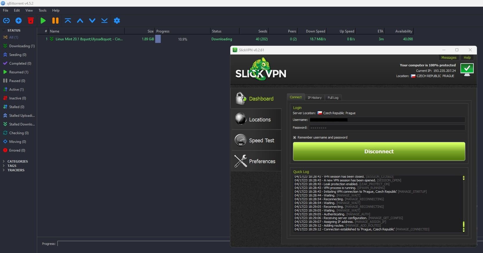Image resolution: width=483 pixels, height=253 pixels.
Task: Click the Username input field
Action: [x=387, y=120]
